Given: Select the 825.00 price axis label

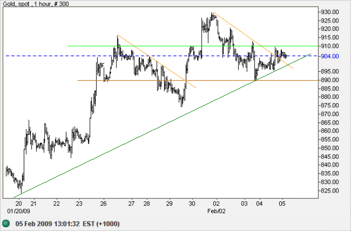Looking at the screenshot, I should [x=330, y=190].
